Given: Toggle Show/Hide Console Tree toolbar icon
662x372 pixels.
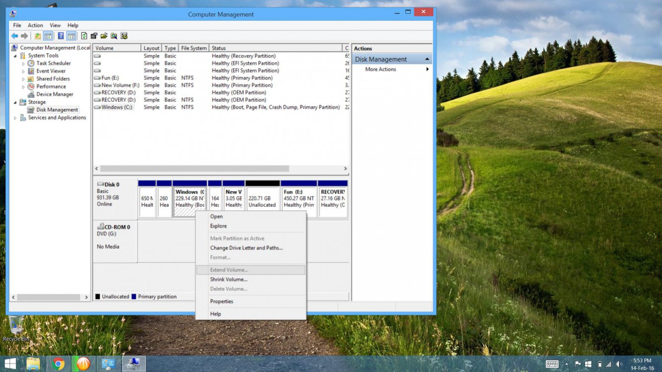Looking at the screenshot, I should [48, 36].
